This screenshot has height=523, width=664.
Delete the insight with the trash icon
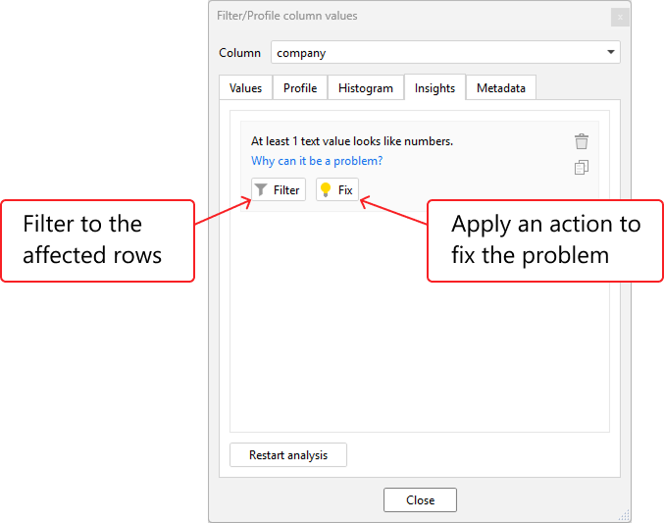coord(582,141)
